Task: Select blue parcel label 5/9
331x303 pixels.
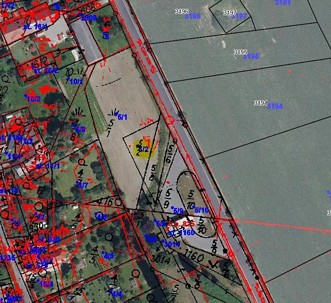Action: (x=178, y=211)
